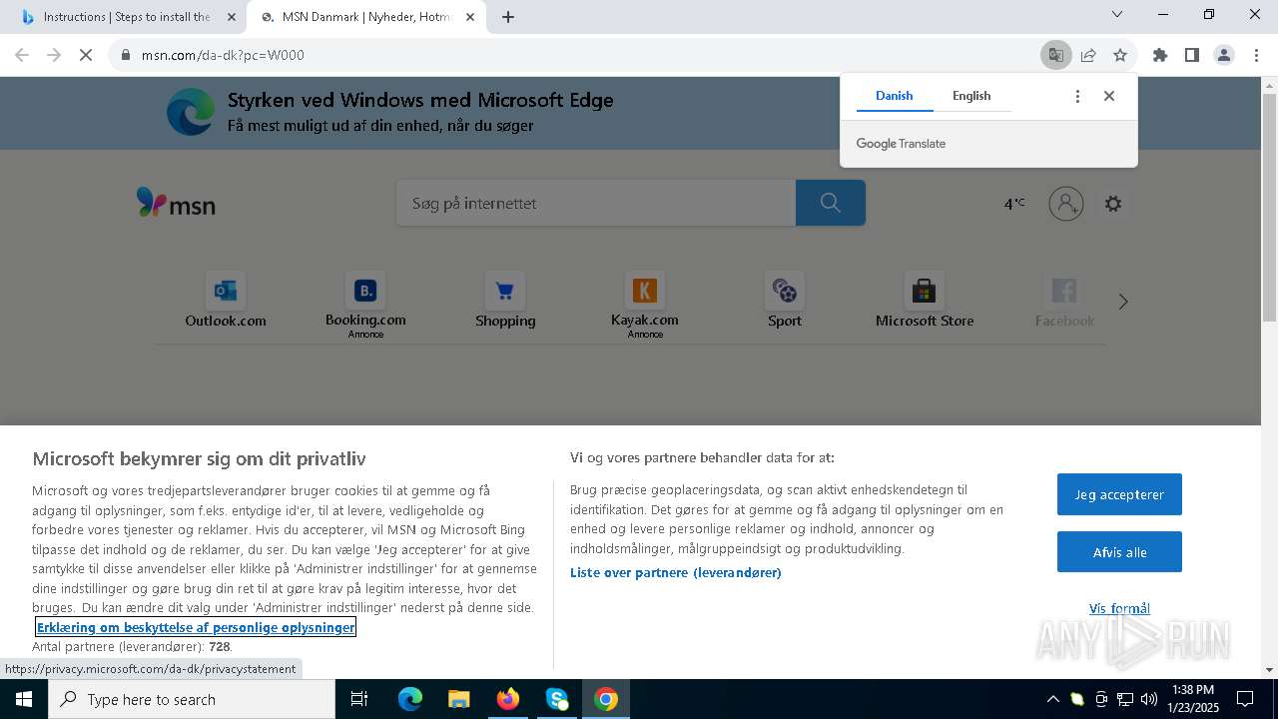Select the English tab in translate popup
Image resolution: width=1278 pixels, height=719 pixels.
(971, 96)
